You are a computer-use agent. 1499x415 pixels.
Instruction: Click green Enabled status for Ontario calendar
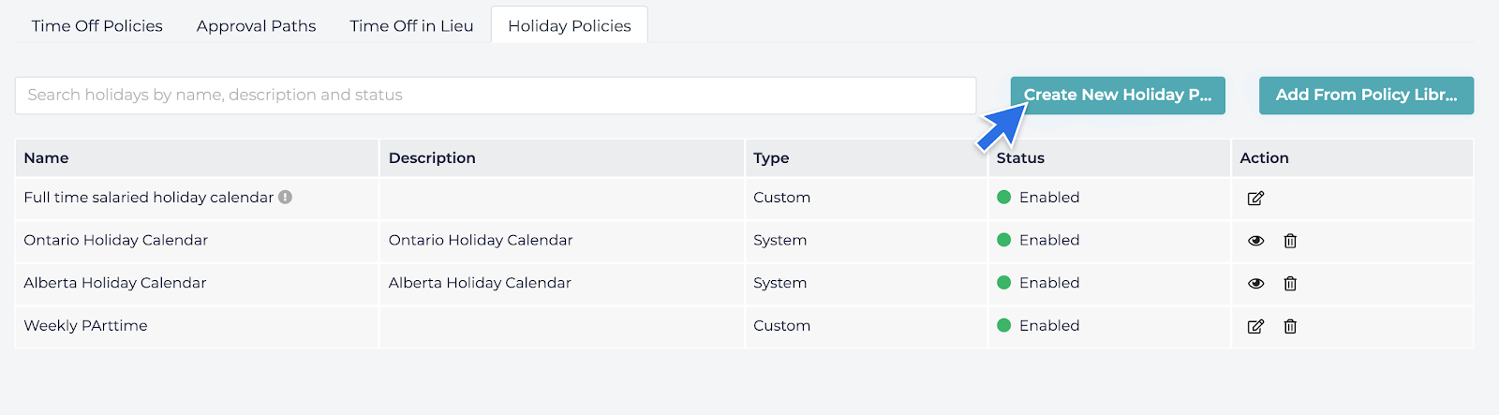(x=1039, y=241)
